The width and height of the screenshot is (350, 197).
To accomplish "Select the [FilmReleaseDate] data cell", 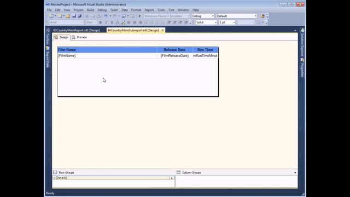I will [x=174, y=56].
